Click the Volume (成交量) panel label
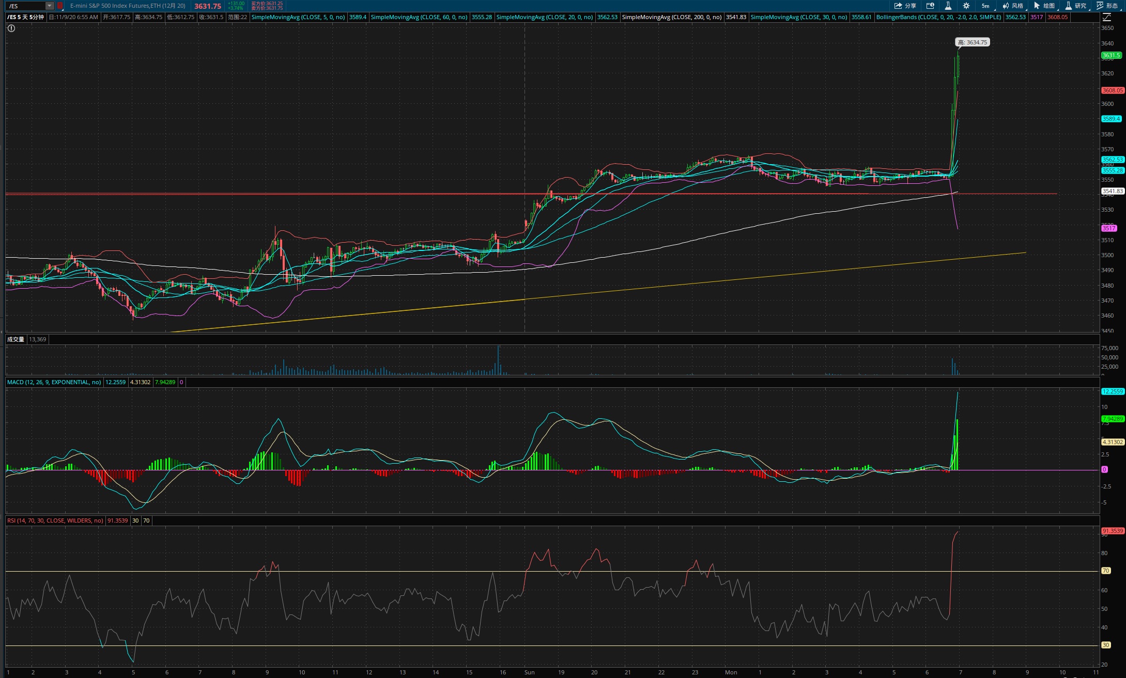 point(16,339)
